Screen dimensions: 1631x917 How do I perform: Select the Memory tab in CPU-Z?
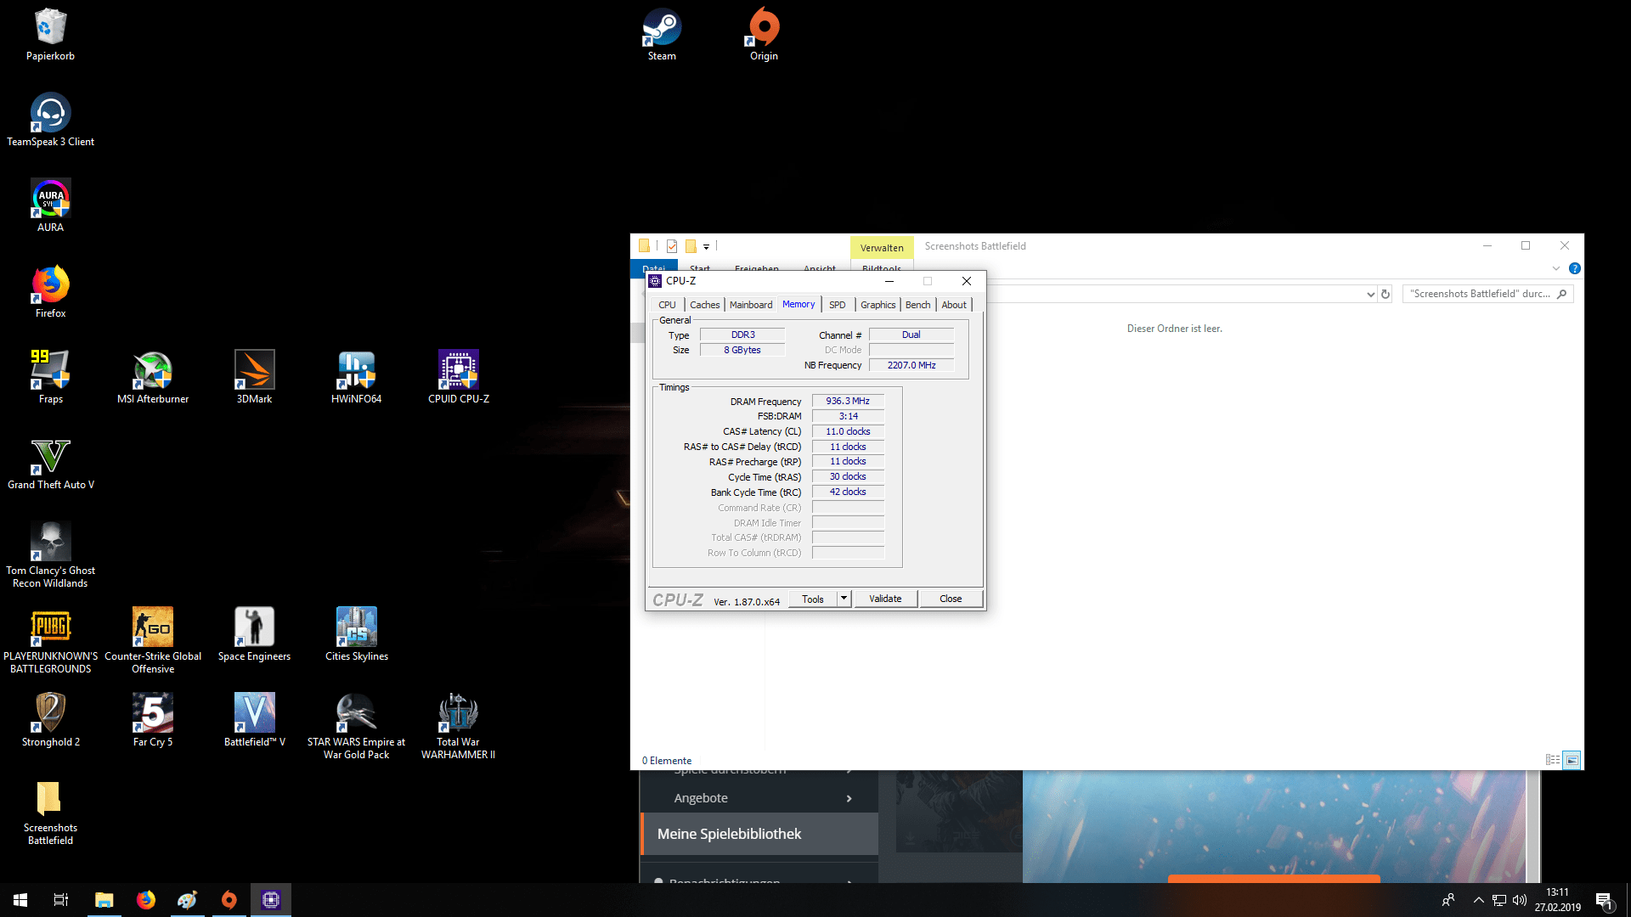(799, 304)
